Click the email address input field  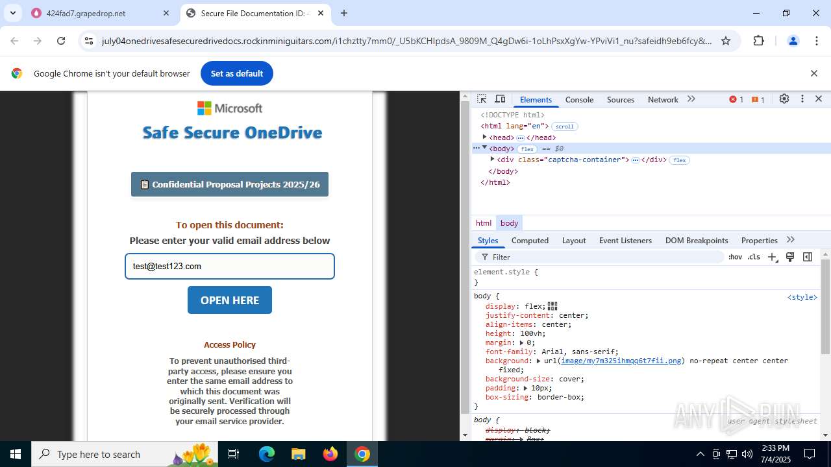click(x=230, y=267)
